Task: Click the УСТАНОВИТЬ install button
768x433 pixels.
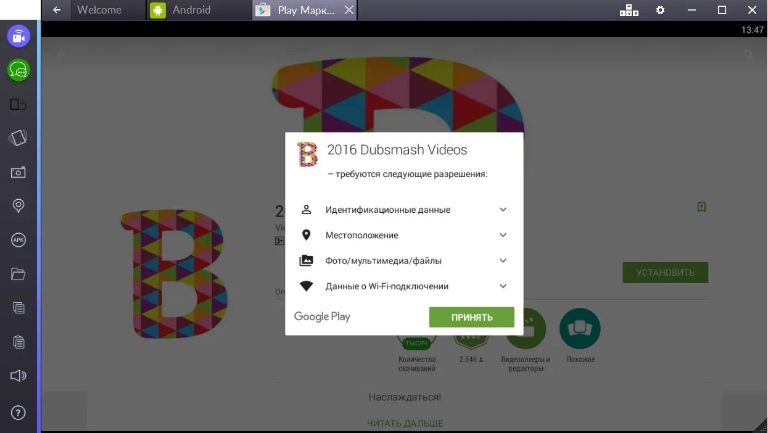Action: click(x=666, y=273)
